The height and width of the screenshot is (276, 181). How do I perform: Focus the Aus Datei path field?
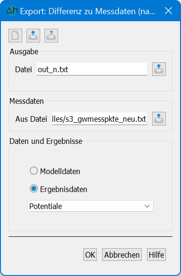click(100, 119)
